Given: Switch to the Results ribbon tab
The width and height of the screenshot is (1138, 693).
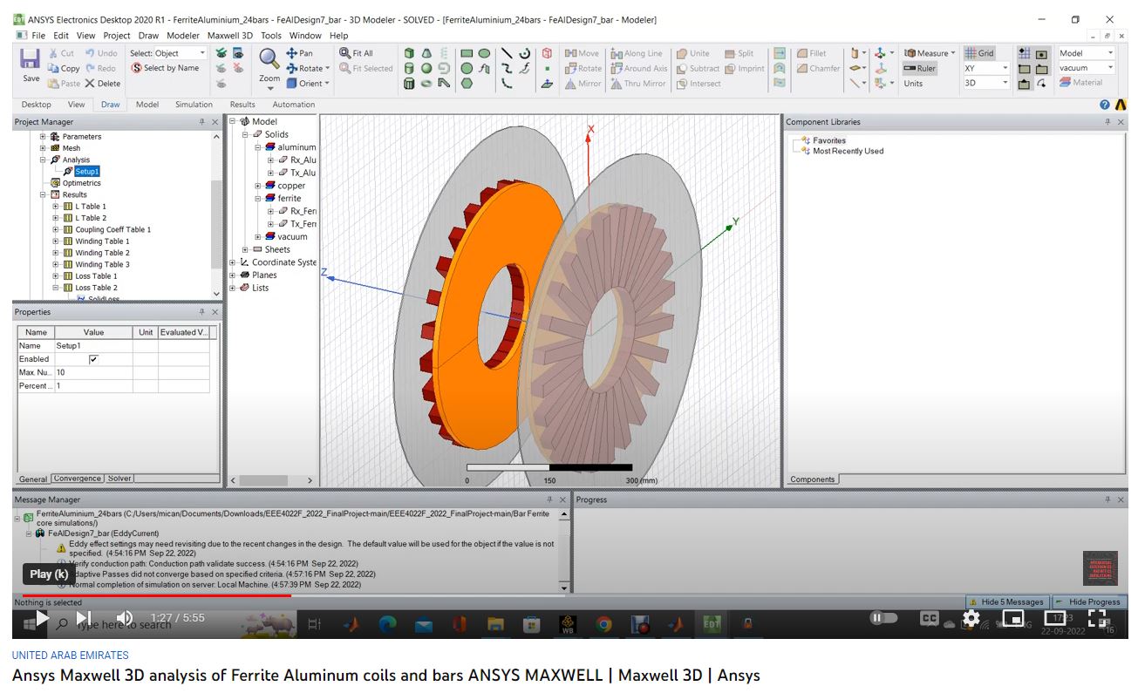Looking at the screenshot, I should 242,105.
